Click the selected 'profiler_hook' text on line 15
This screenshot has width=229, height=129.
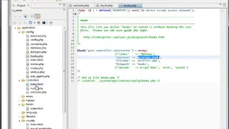pos(148,57)
